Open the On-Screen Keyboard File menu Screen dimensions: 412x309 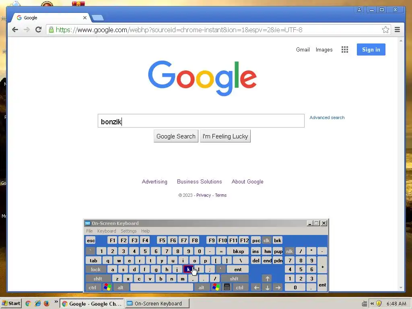pos(89,231)
